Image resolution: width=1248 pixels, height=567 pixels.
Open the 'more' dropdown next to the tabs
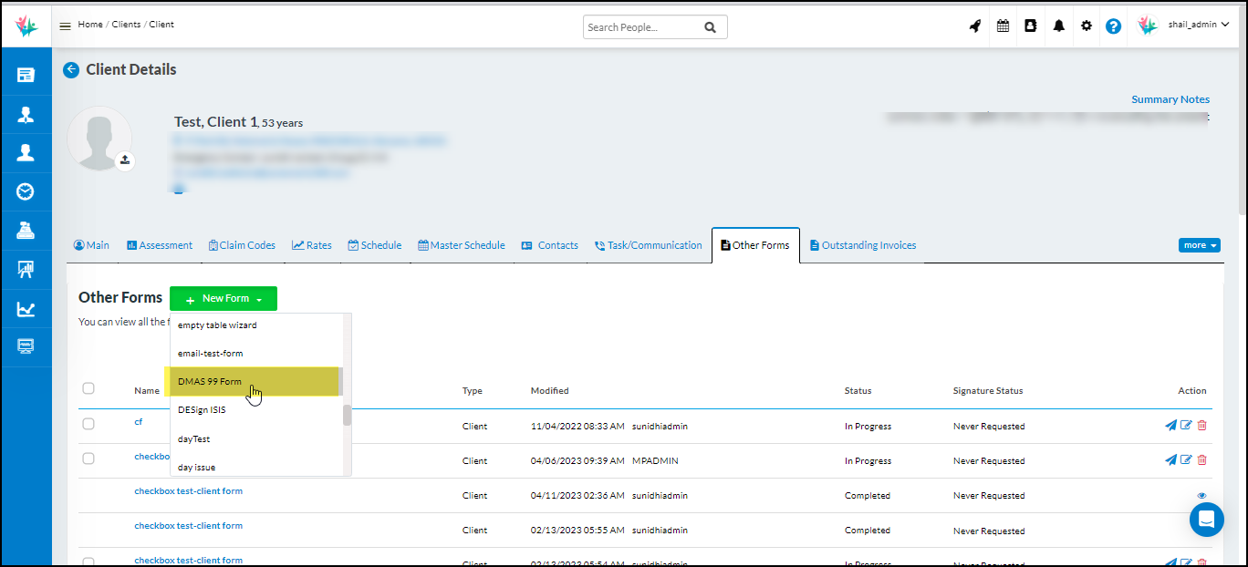click(x=1199, y=244)
